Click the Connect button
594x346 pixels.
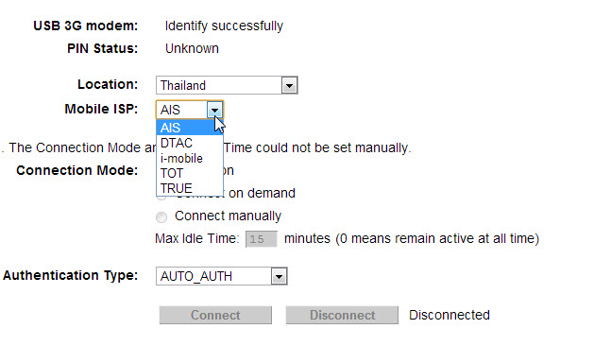(215, 315)
